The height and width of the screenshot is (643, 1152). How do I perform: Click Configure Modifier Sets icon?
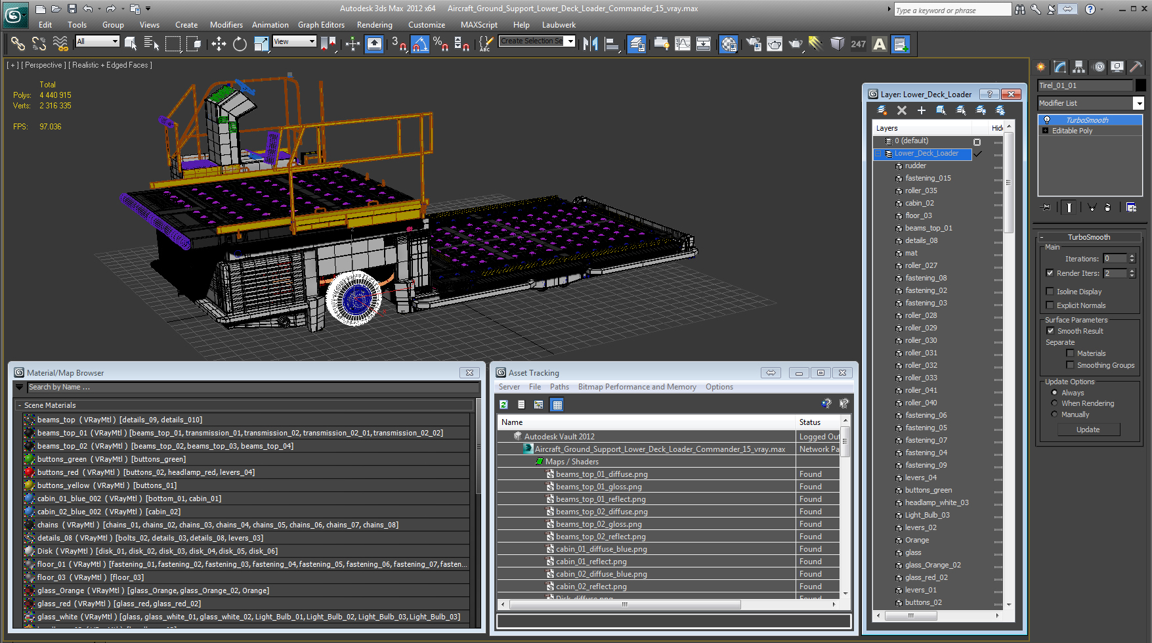(1132, 208)
